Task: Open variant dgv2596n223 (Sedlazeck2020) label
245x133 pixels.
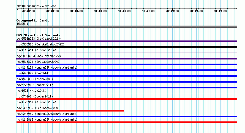Action: coord(39,39)
